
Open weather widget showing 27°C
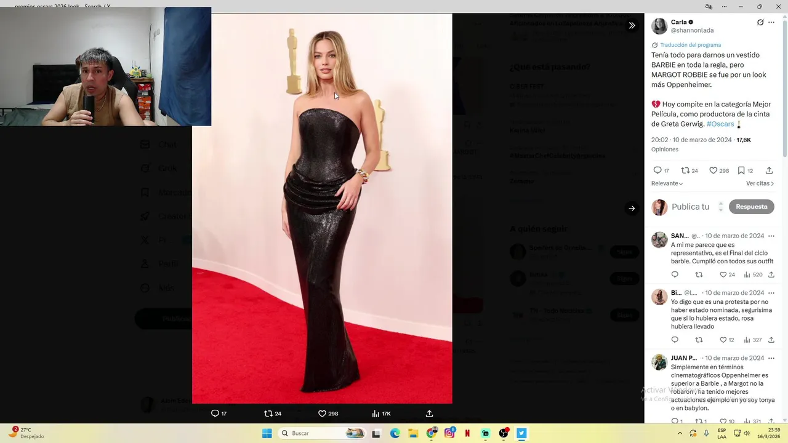(26, 433)
